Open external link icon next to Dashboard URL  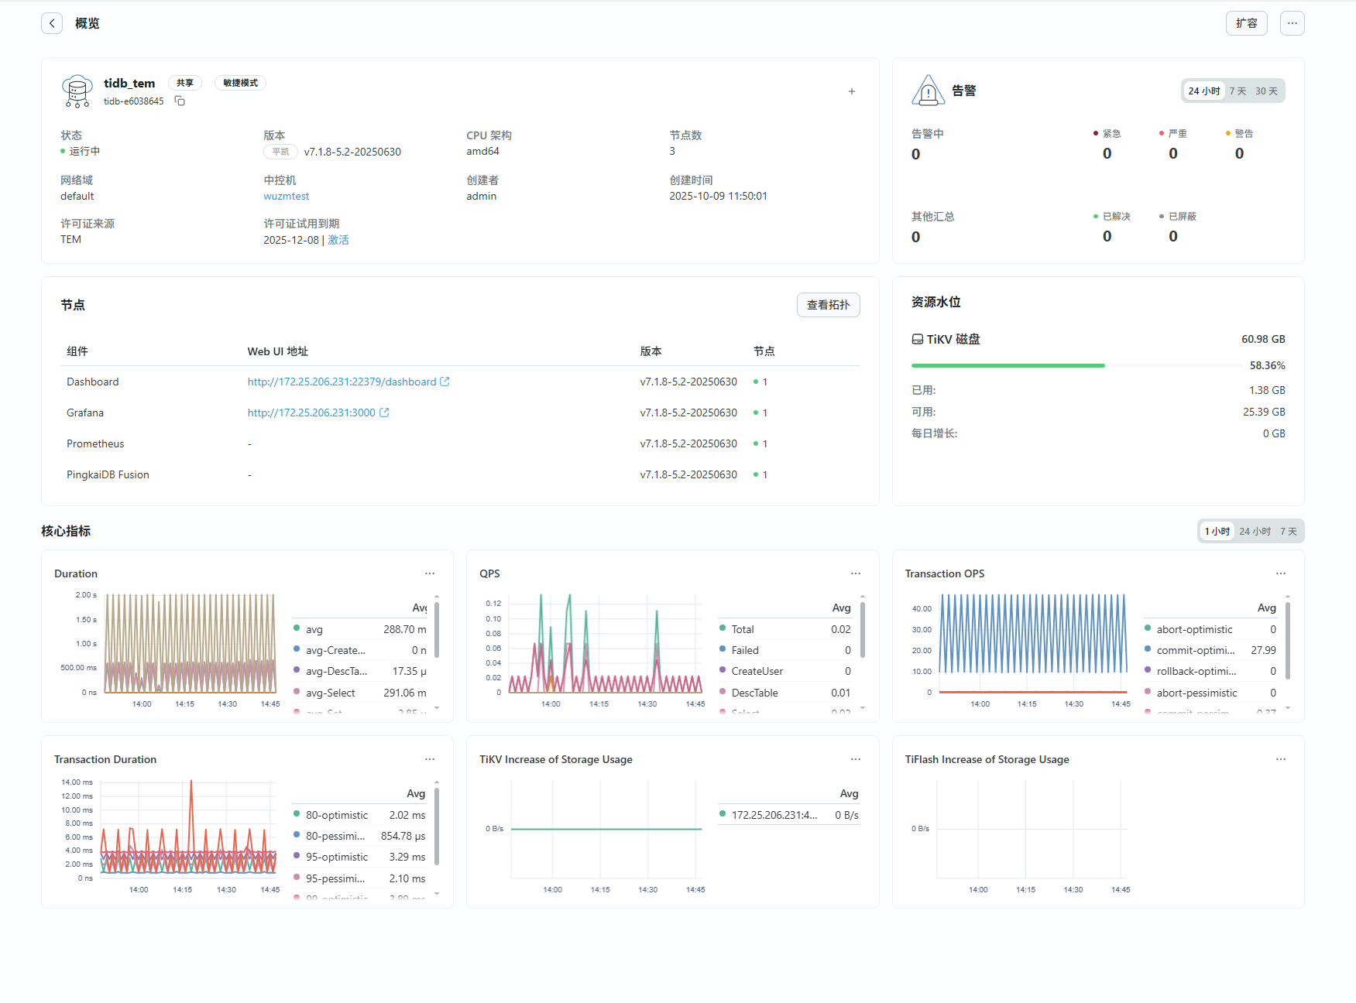tap(445, 382)
